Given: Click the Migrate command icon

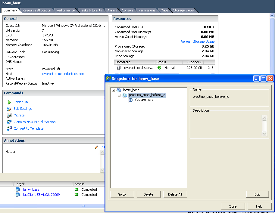Looking at the screenshot, I should (x=9, y=115).
